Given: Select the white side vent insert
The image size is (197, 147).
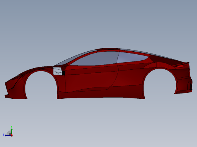Looking at the screenshot, I should point(58,71).
